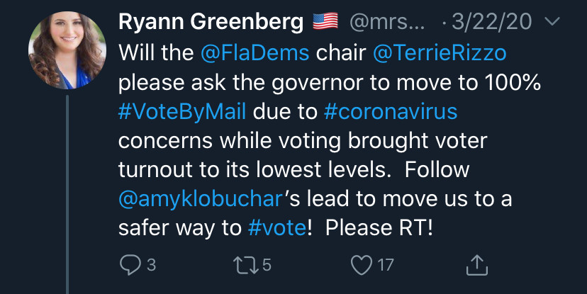Click the like count number 17
The image size is (587, 294).
(x=386, y=265)
